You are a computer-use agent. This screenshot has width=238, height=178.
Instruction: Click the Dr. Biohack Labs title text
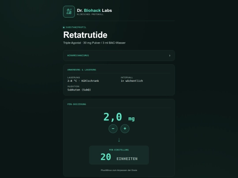(94, 11)
